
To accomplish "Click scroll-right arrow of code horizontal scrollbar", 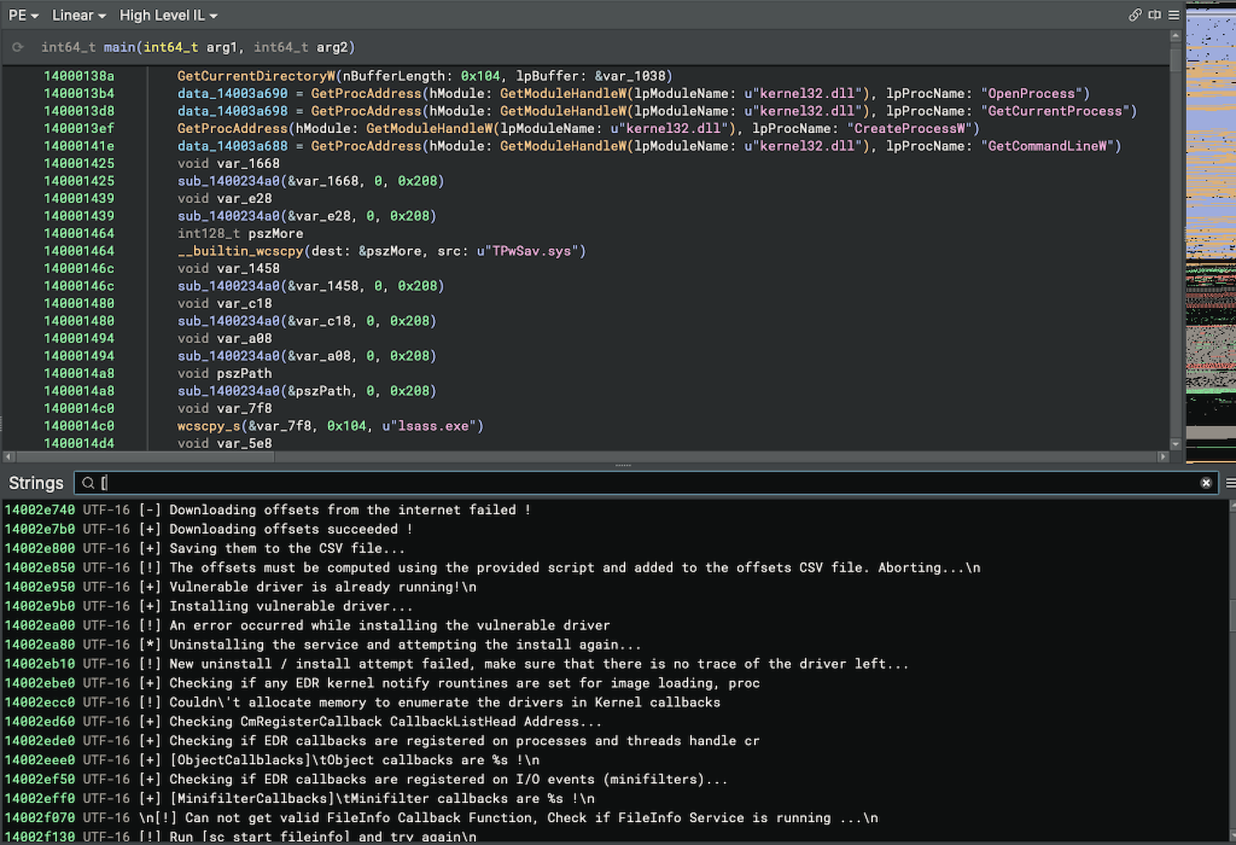I will (1163, 457).
